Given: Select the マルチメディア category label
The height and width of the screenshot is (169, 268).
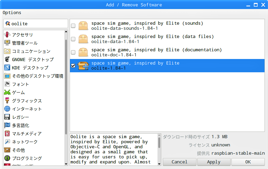Looking at the screenshot, I should (x=27, y=134).
